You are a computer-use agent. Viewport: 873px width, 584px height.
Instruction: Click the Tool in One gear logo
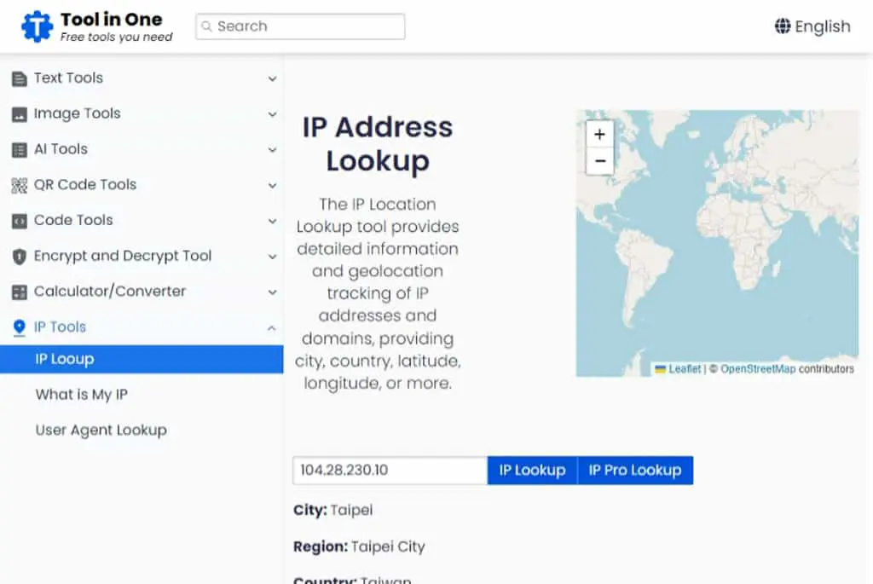(37, 26)
